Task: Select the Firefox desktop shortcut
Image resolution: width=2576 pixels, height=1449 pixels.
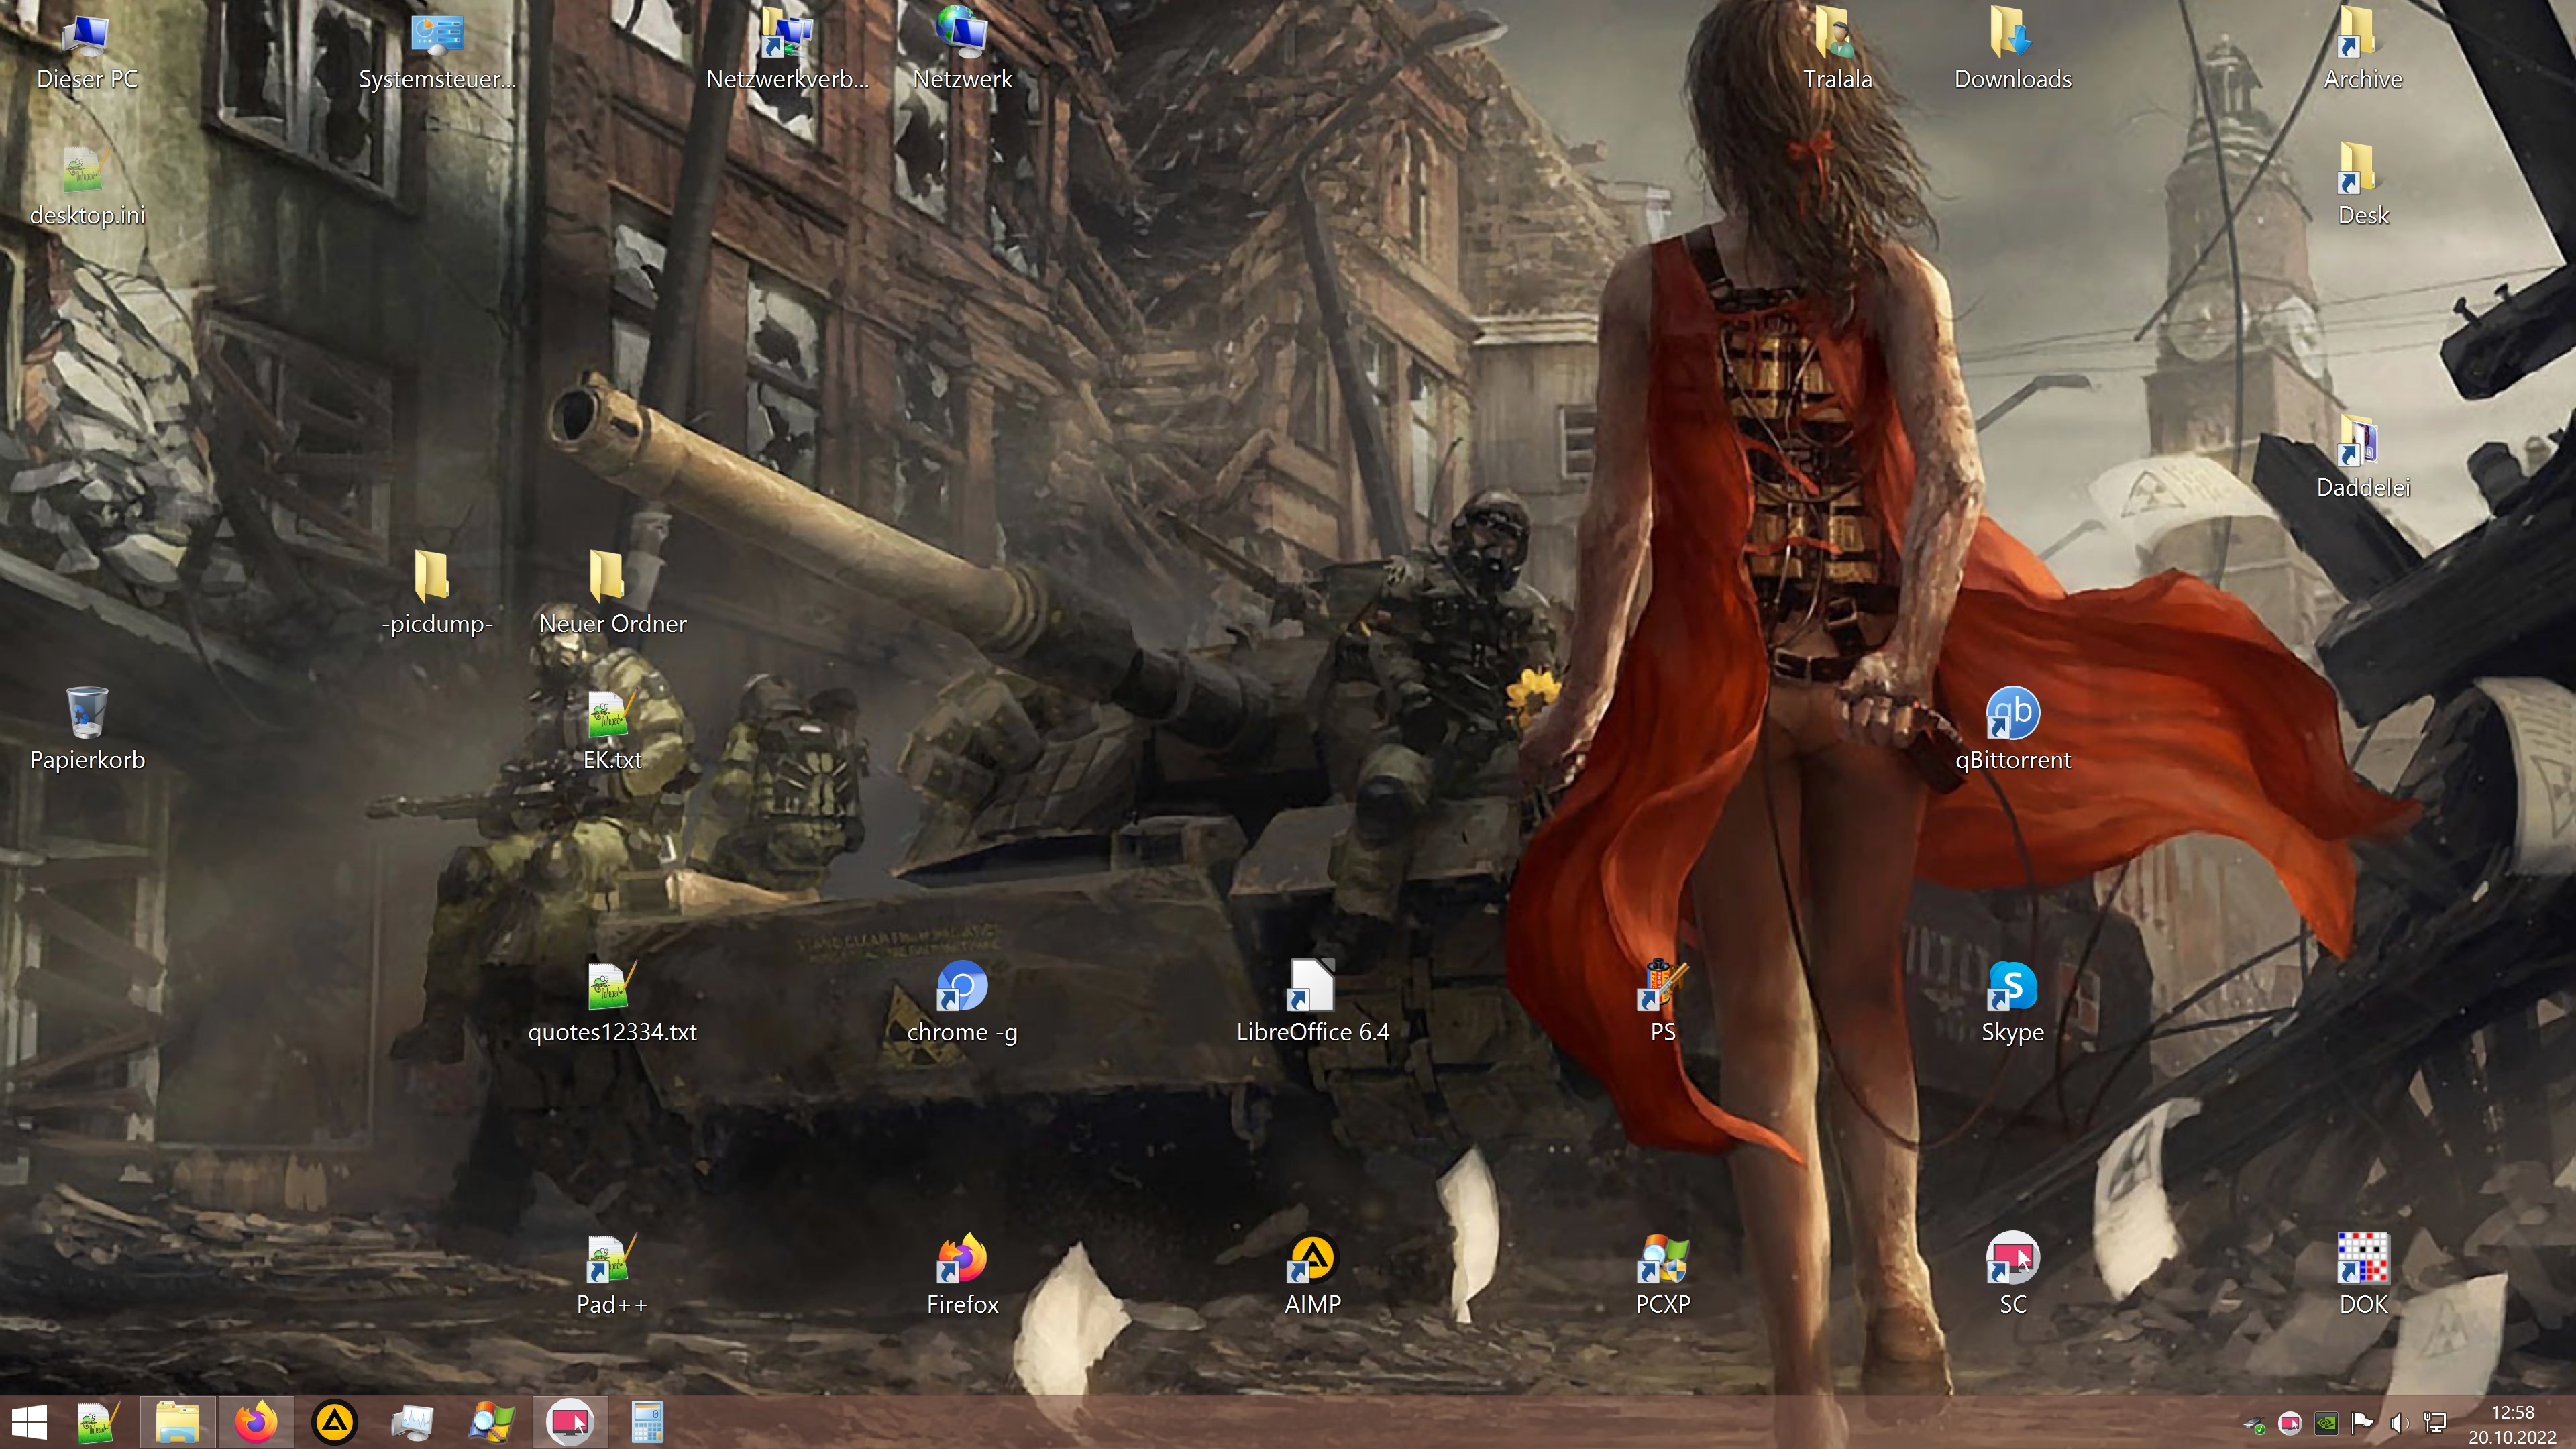Action: tap(962, 1259)
